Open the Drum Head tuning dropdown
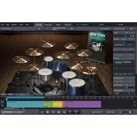The height and width of the screenshot is (137, 137). pos(119,45)
